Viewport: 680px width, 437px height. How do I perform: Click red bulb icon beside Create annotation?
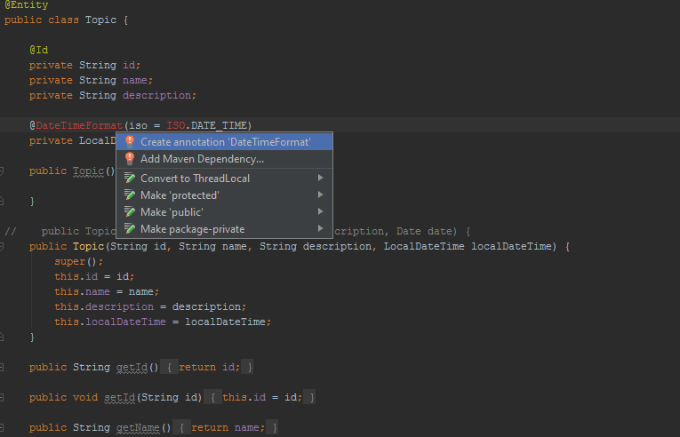pos(129,142)
